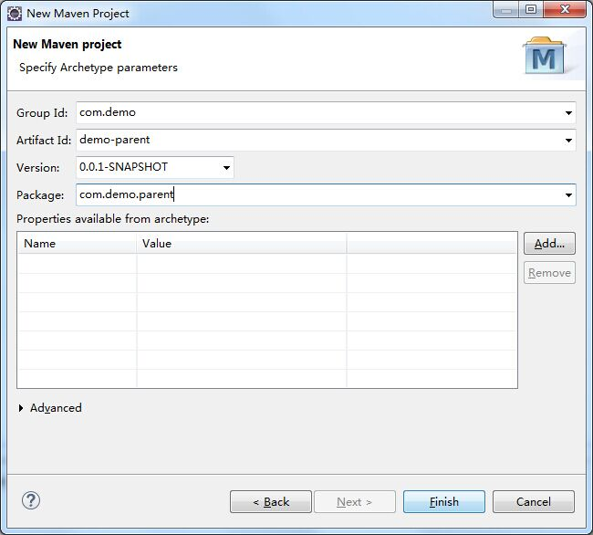
Task: Open the Package dropdown arrow
Action: pyautogui.click(x=568, y=195)
